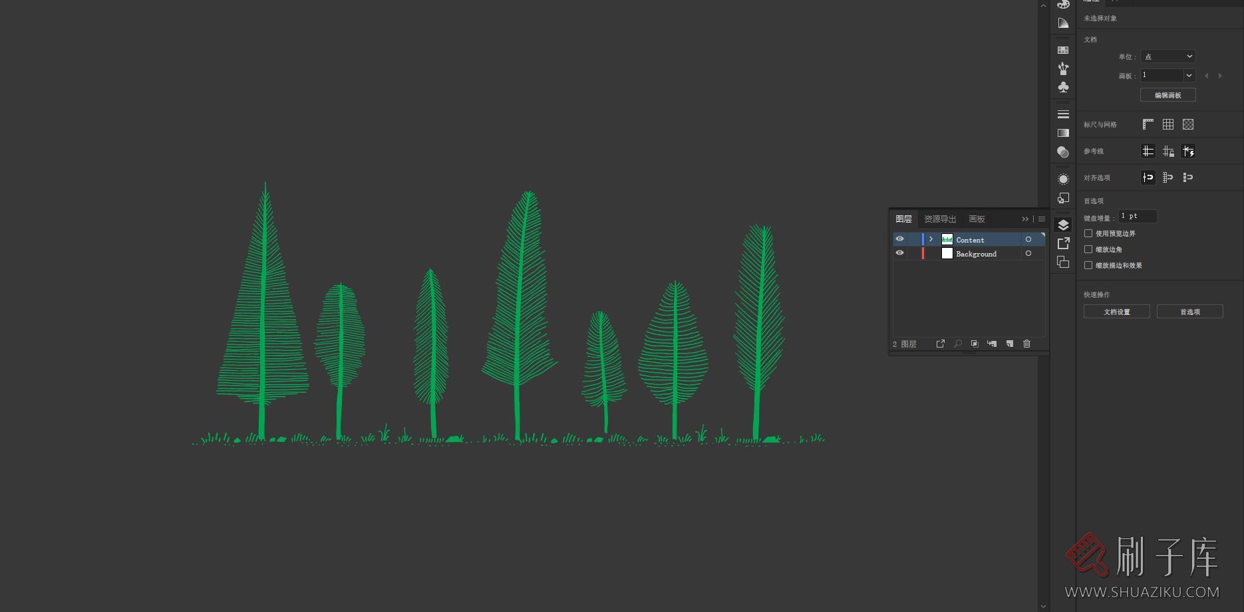Hide the Content layer with eye icon
The height and width of the screenshot is (612, 1244).
pos(899,239)
